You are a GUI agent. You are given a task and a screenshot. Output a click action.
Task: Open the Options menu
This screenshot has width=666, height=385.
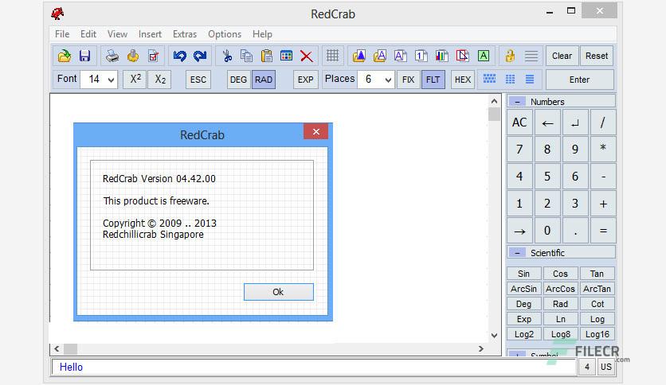click(x=225, y=34)
